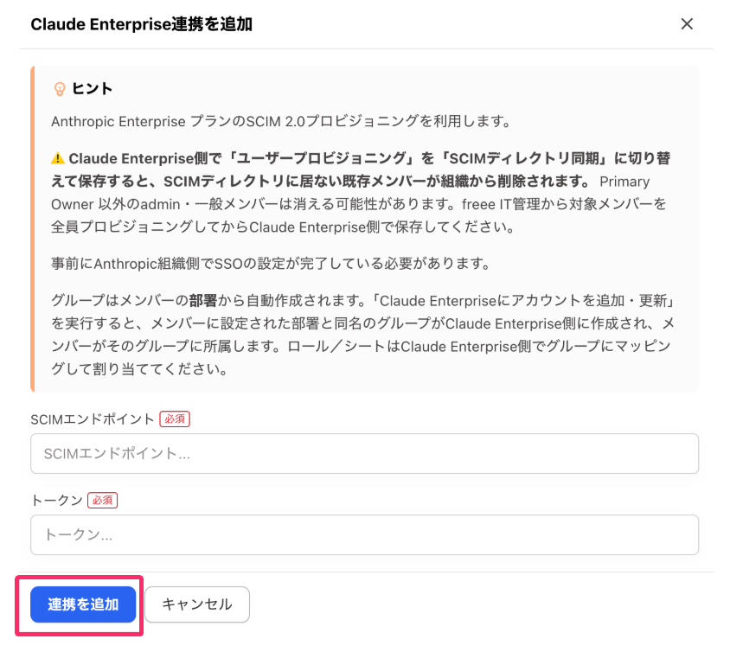The image size is (730, 652).
Task: Click the トークン field label
Action: [57, 501]
